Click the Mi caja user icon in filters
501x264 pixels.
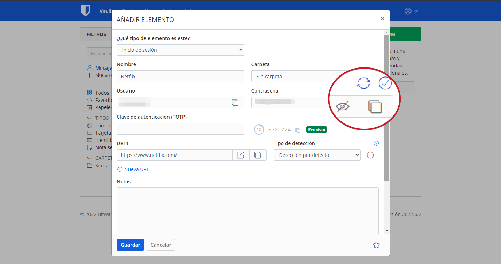(x=89, y=68)
